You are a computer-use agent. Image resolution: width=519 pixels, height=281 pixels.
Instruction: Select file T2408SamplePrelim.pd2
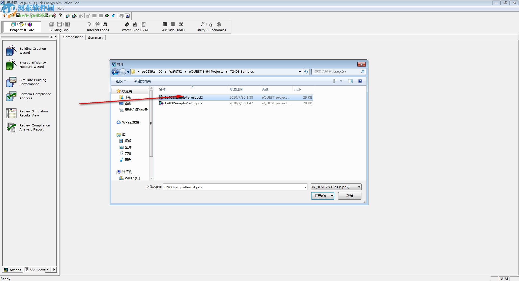point(236,103)
